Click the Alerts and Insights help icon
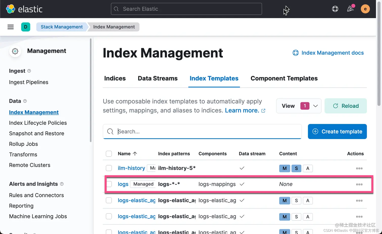The image size is (382, 234). tap(62, 184)
